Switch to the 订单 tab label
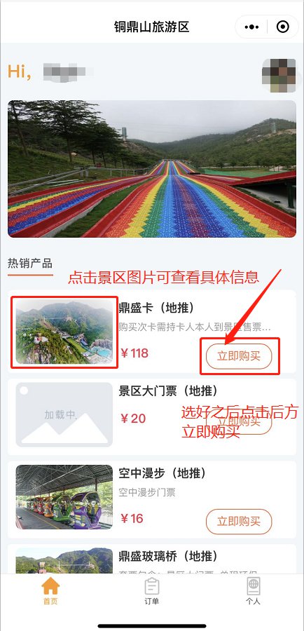The image size is (304, 631). (151, 602)
